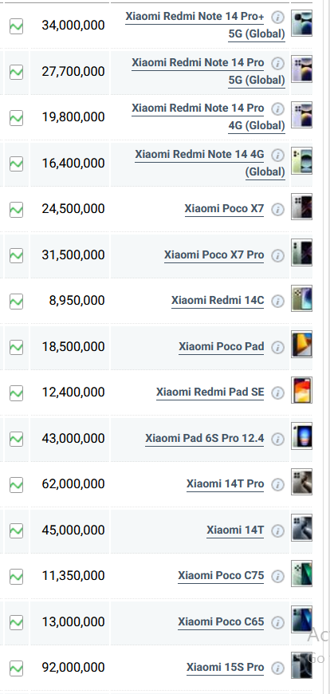The height and width of the screenshot is (694, 330).
Task: Click chart icon beside 92,000,000 price
Action: click(x=17, y=668)
